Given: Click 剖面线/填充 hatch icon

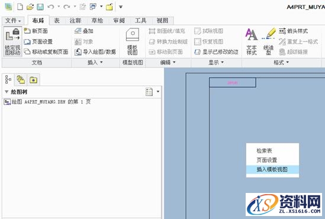Looking at the screenshot, I should click(152, 31).
